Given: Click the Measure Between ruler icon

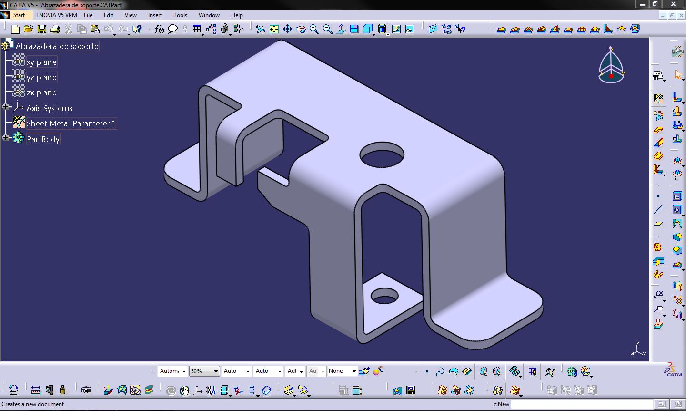Looking at the screenshot, I should 36,390.
